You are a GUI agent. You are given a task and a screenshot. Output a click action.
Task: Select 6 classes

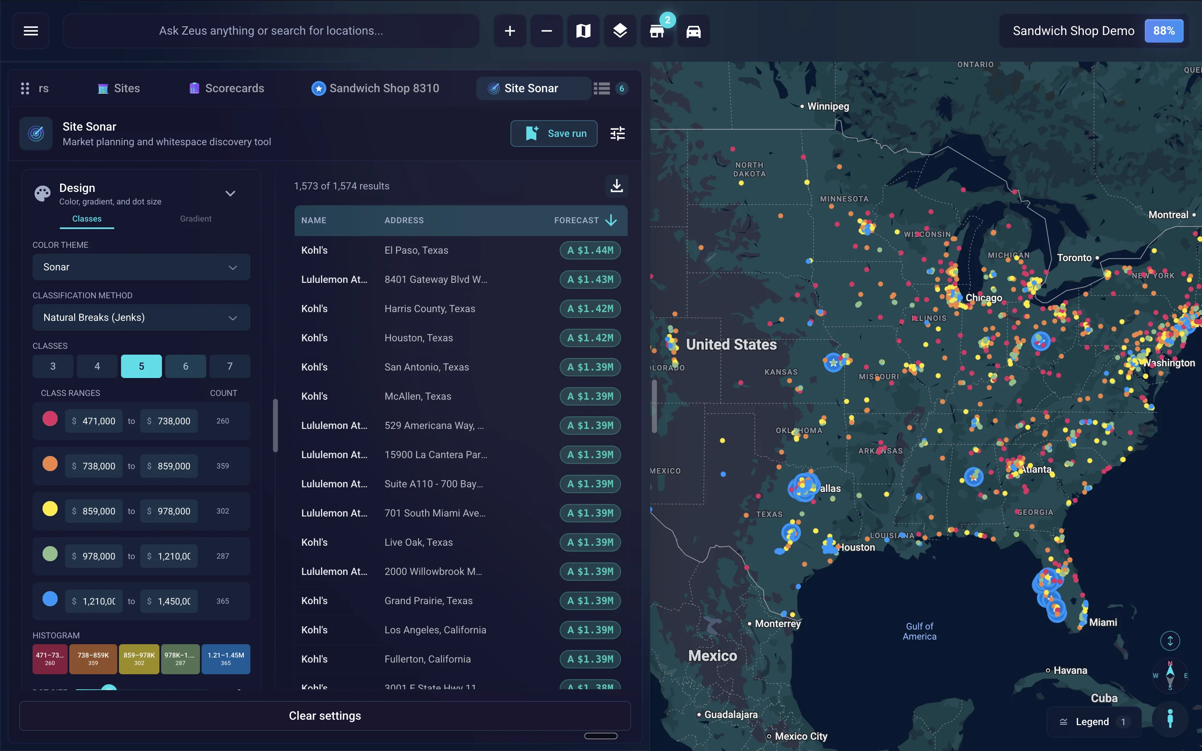click(185, 366)
